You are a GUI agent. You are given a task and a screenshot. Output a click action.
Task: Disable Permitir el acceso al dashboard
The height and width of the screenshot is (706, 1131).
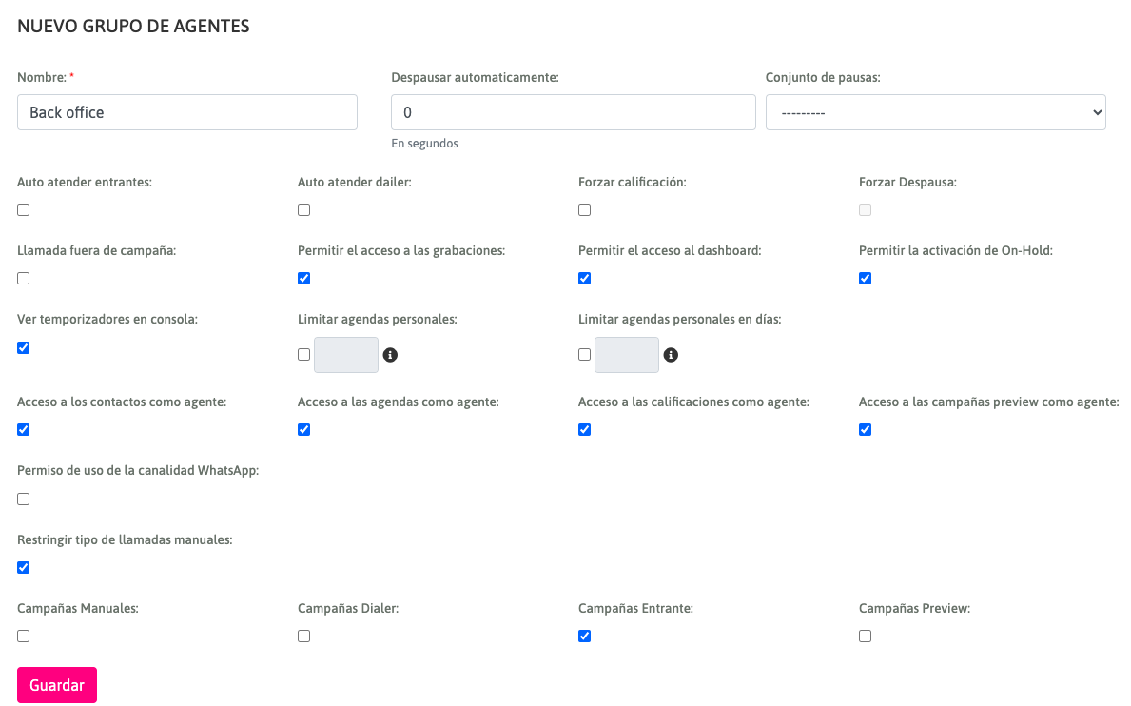pos(585,279)
